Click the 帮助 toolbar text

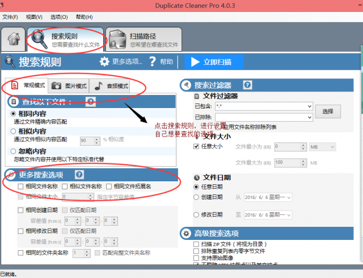[x=166, y=62]
